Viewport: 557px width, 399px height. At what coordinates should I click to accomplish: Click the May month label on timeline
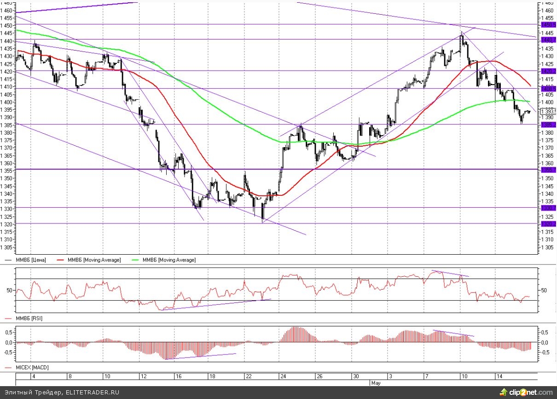pyautogui.click(x=375, y=382)
